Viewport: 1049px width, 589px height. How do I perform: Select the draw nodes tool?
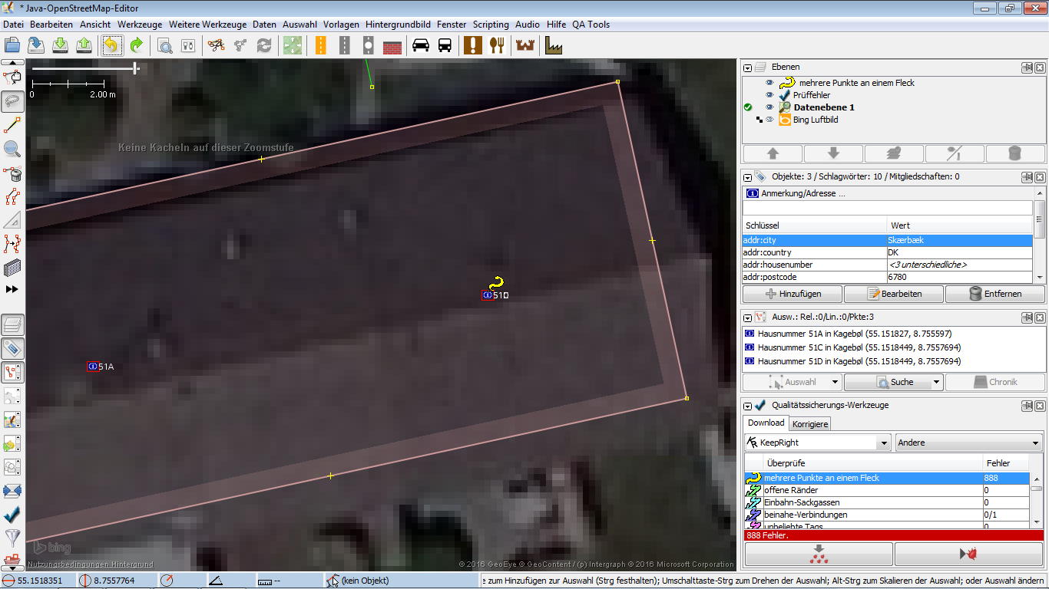[x=12, y=124]
